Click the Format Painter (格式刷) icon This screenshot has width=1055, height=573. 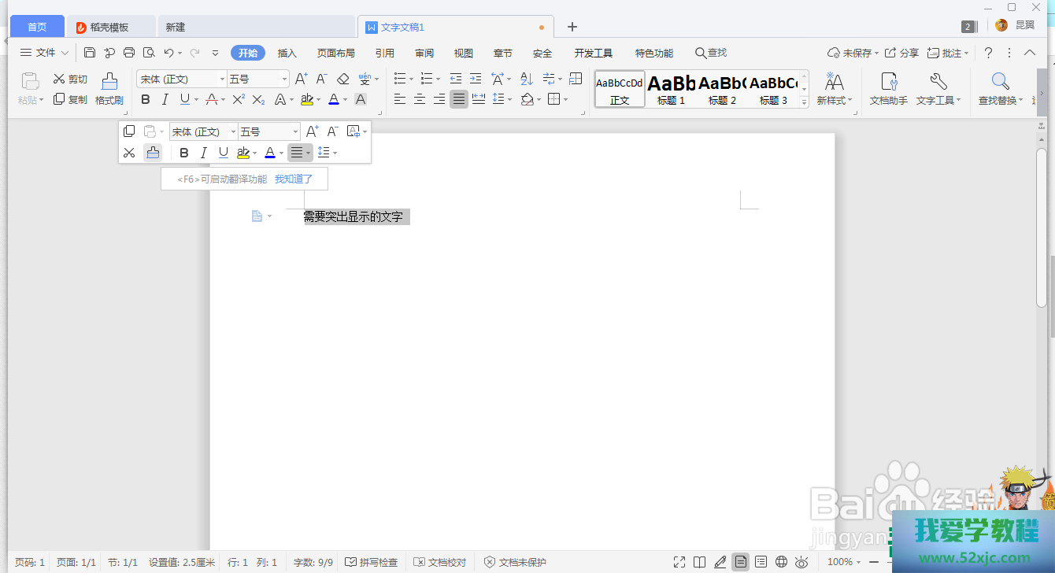tap(109, 82)
